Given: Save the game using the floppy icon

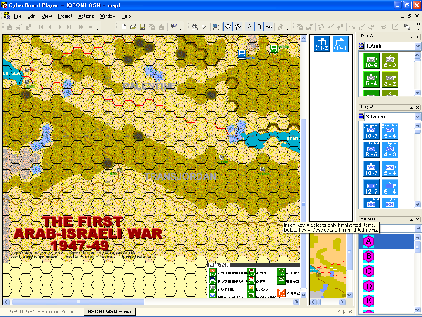Looking at the screenshot, I should click(142, 27).
